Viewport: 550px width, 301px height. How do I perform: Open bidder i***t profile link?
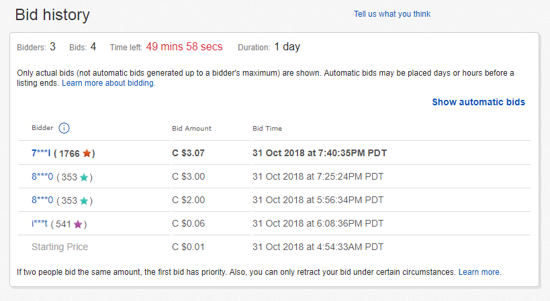click(x=39, y=223)
